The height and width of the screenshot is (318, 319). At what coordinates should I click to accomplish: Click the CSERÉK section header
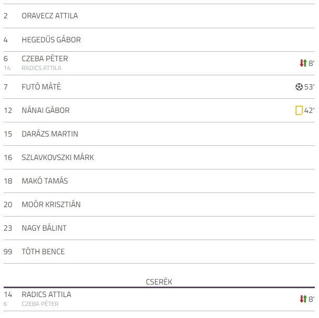coord(159,282)
